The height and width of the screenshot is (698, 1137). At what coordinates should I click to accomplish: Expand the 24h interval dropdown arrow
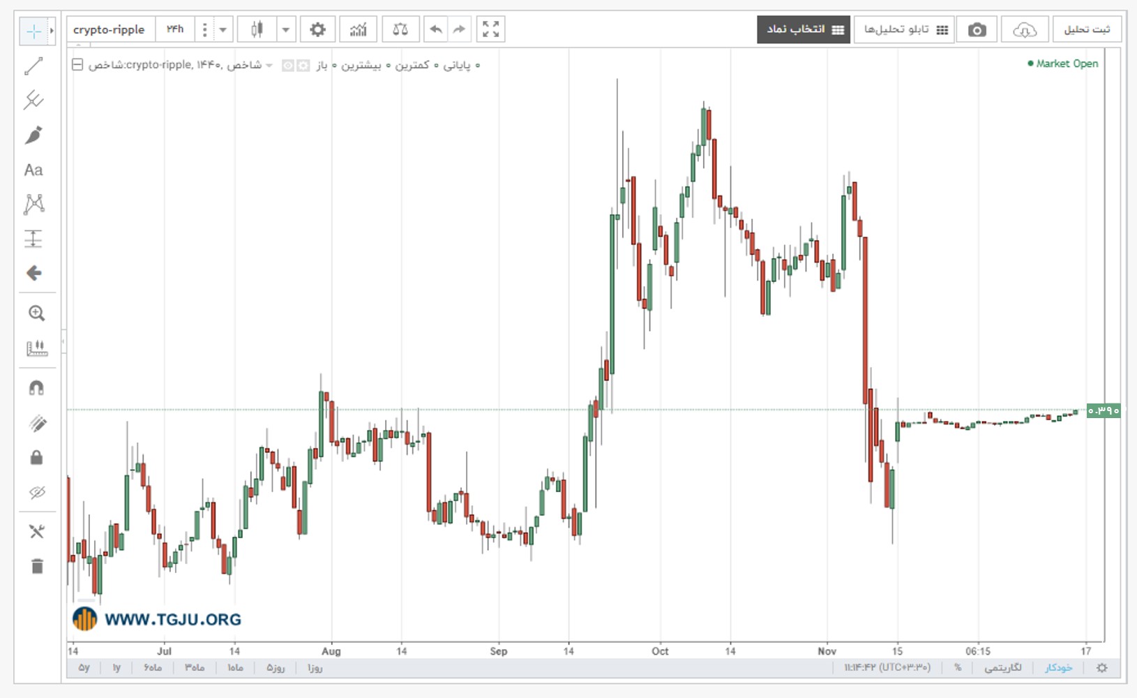pos(223,29)
